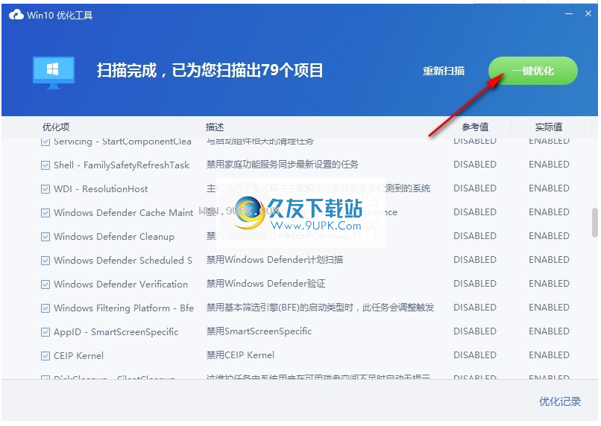Click description 禁用家庭功能服务同步最新设置的任务

click(283, 165)
